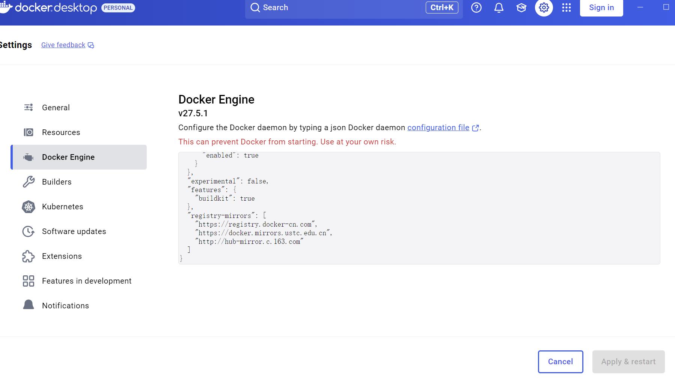Click the "experimental": false line in editor

pyautogui.click(x=228, y=181)
